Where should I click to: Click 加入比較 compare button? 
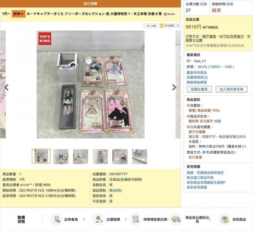[150, 26]
